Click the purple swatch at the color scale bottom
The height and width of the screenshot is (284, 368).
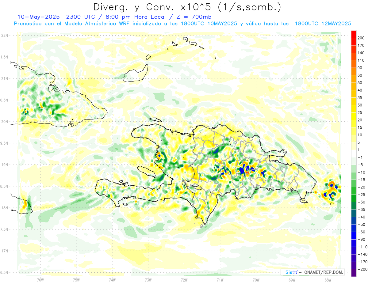(x=354, y=273)
